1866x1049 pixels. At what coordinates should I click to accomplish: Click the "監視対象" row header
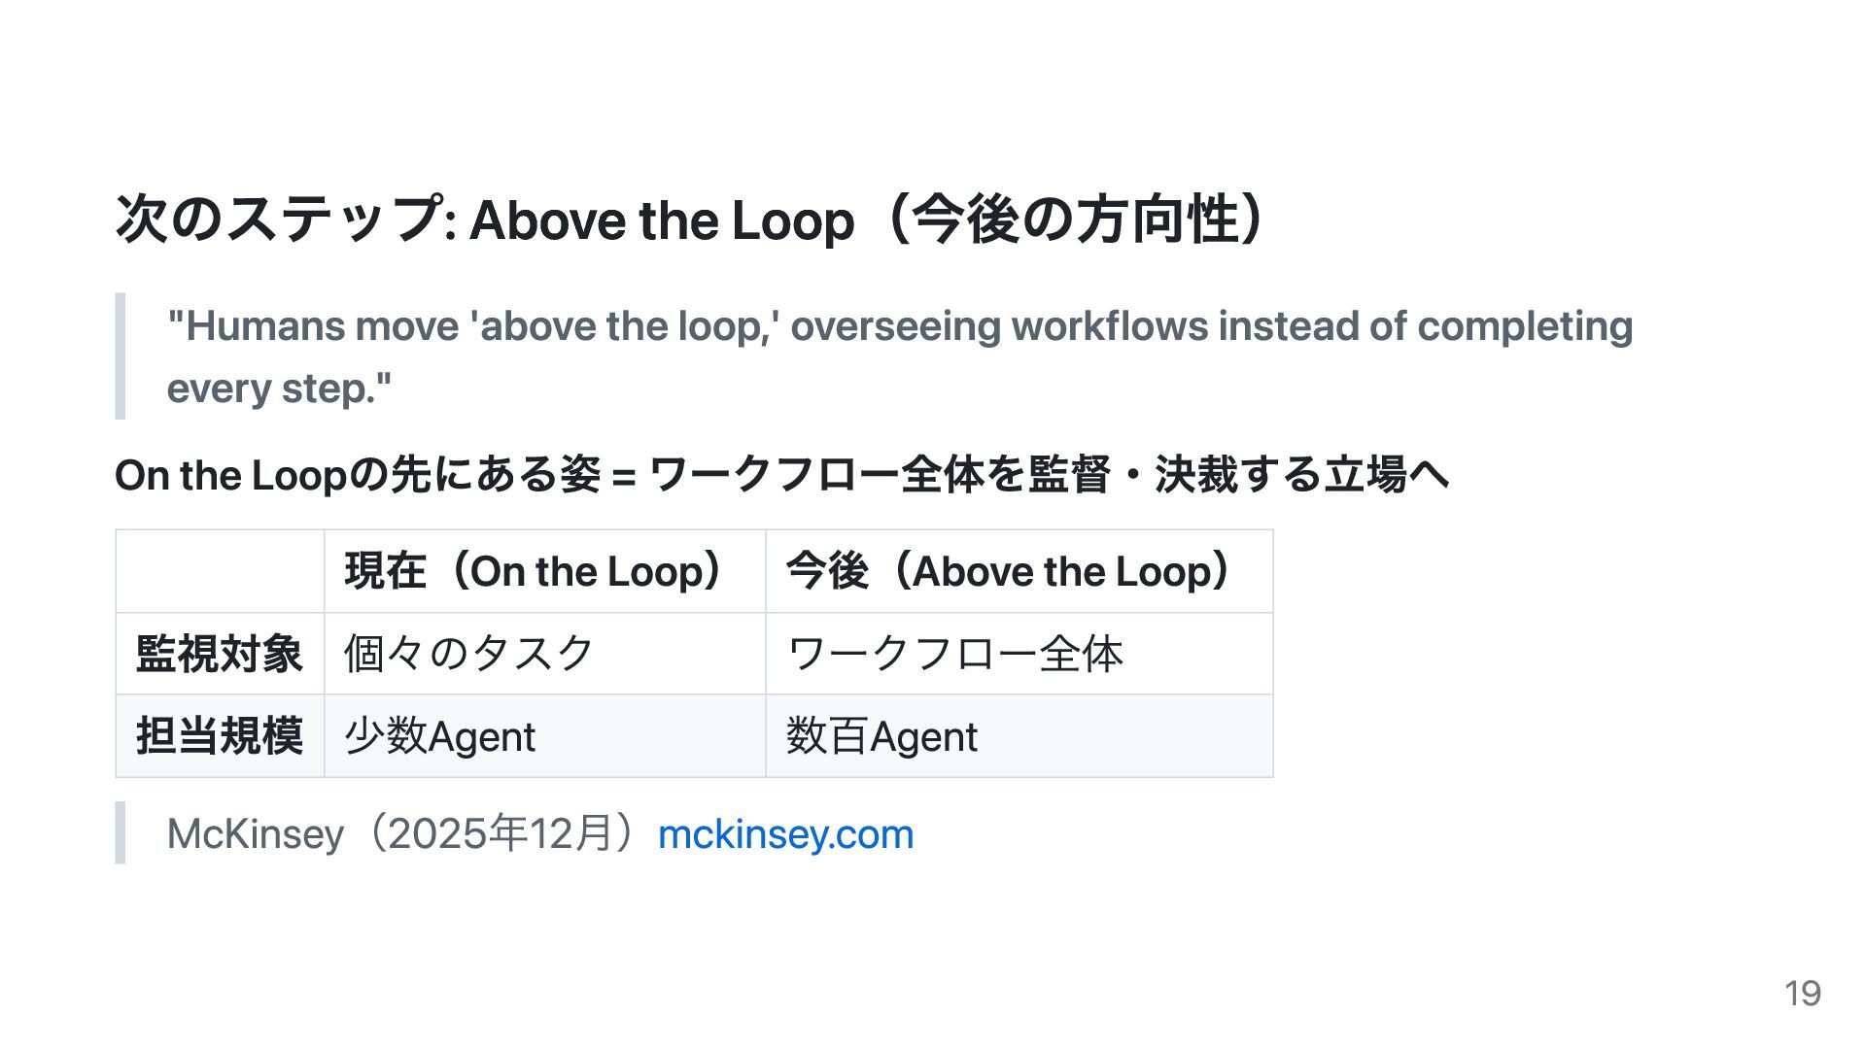[x=220, y=654]
